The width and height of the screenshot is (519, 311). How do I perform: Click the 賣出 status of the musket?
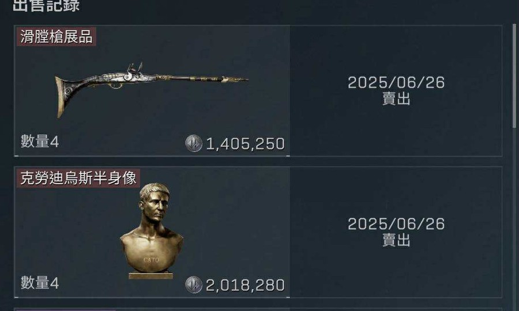point(396,99)
